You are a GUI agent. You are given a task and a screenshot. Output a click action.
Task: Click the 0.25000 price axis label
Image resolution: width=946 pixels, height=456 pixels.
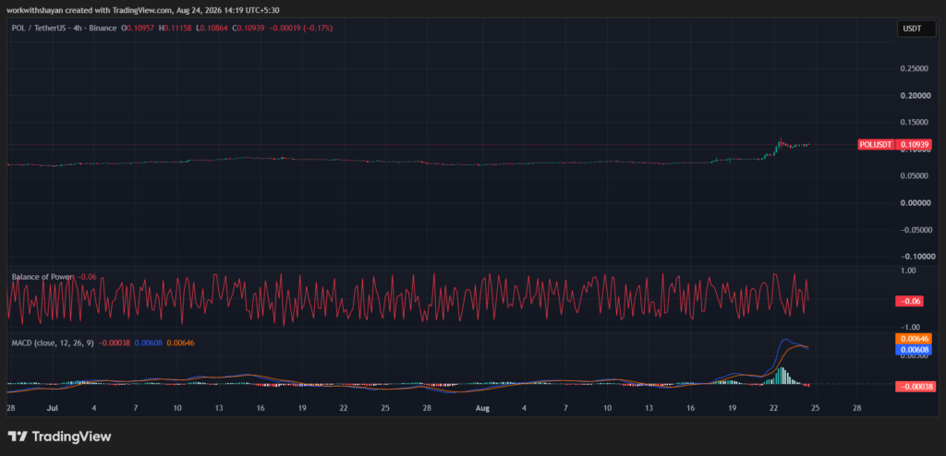click(914, 68)
